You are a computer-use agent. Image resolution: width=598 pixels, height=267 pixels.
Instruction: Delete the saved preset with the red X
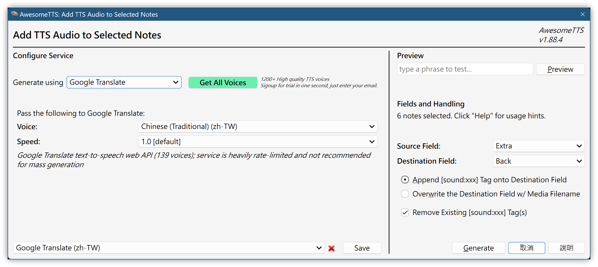click(331, 248)
